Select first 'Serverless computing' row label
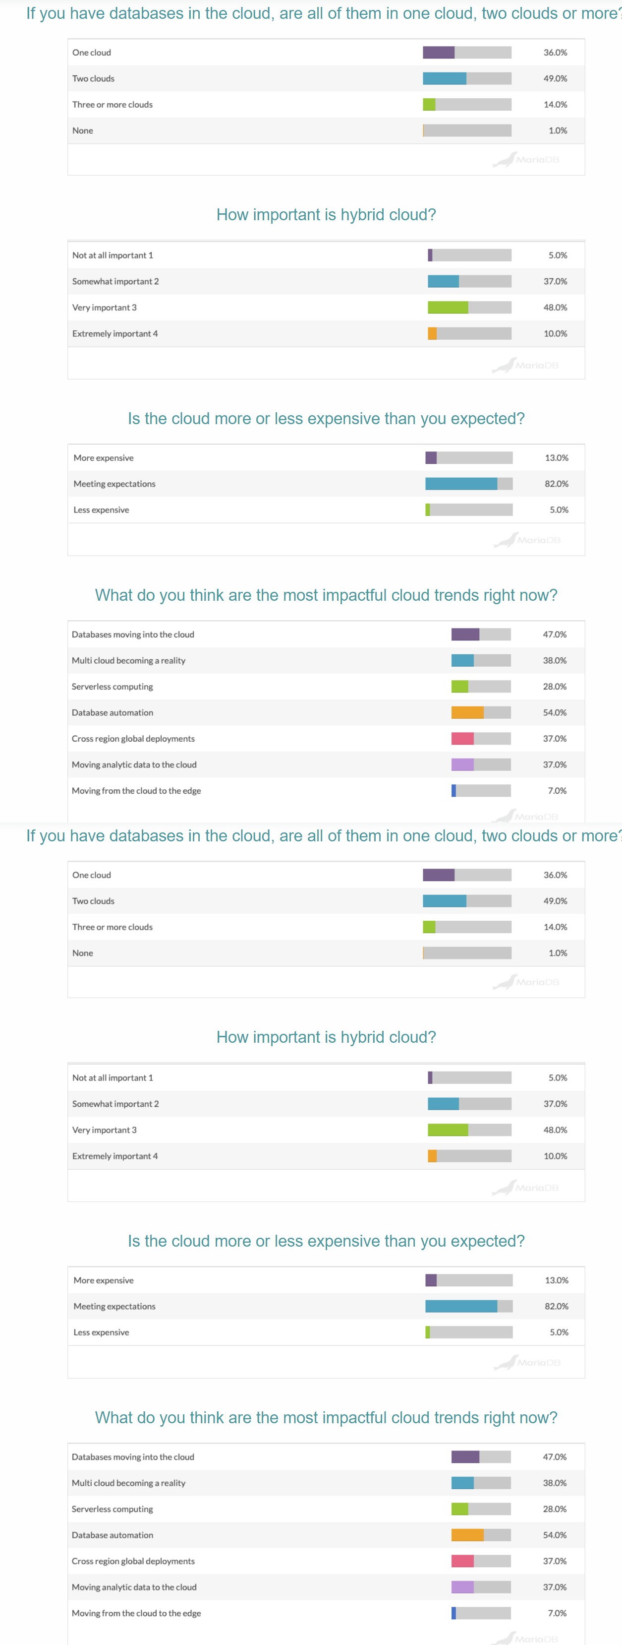 pos(113,687)
